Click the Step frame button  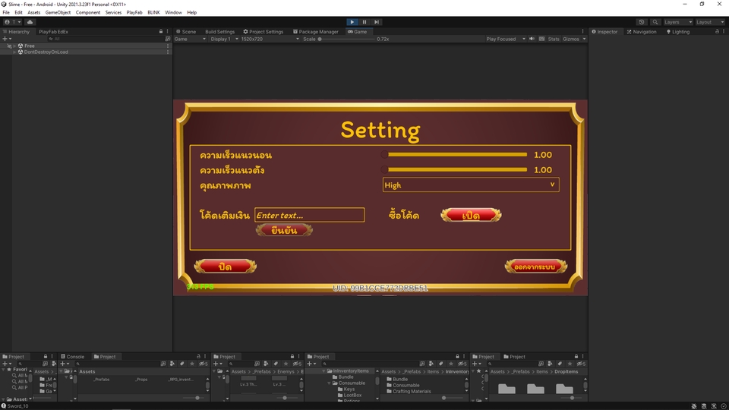377,22
